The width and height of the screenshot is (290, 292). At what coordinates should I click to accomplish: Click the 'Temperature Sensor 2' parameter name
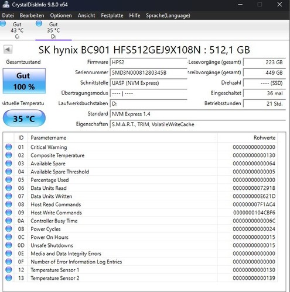pos(55,278)
